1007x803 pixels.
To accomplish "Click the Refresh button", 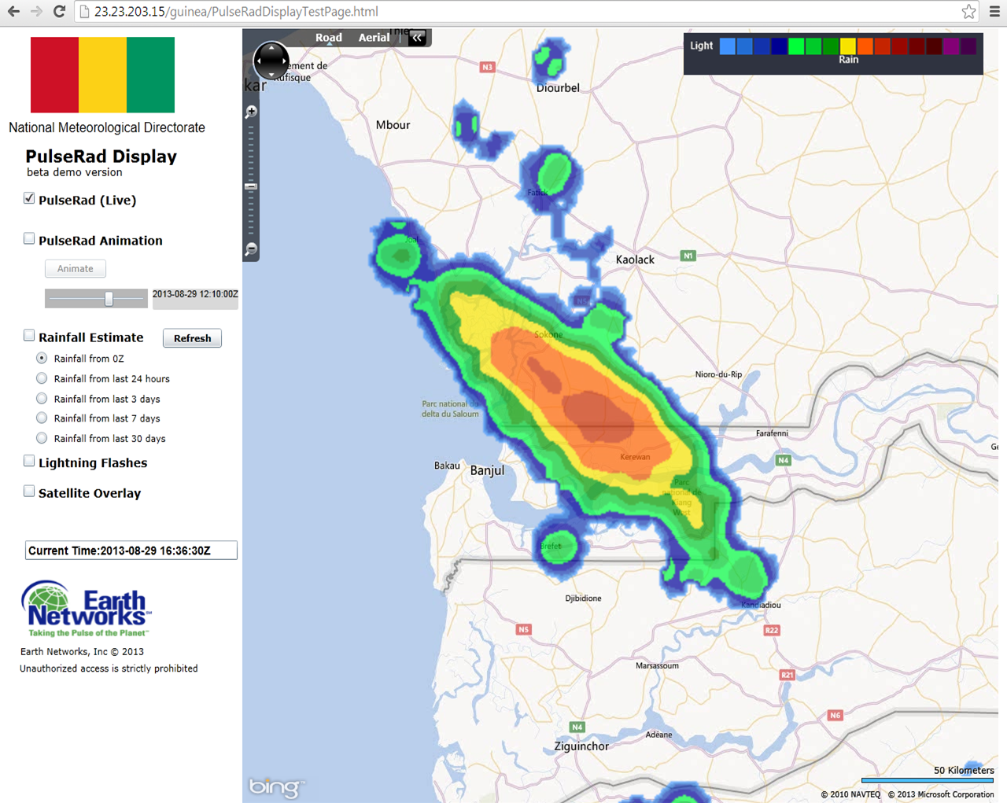I will [192, 338].
